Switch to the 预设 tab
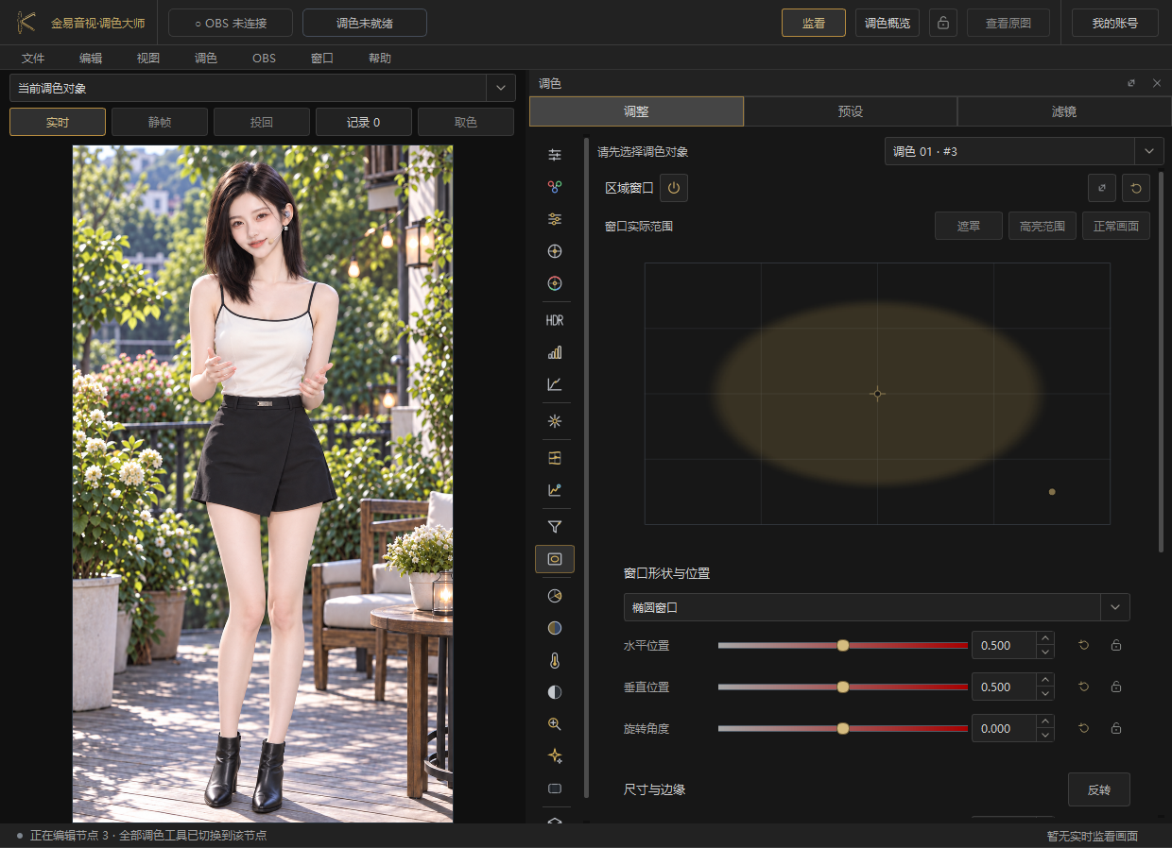The height and width of the screenshot is (848, 1172). [x=851, y=111]
